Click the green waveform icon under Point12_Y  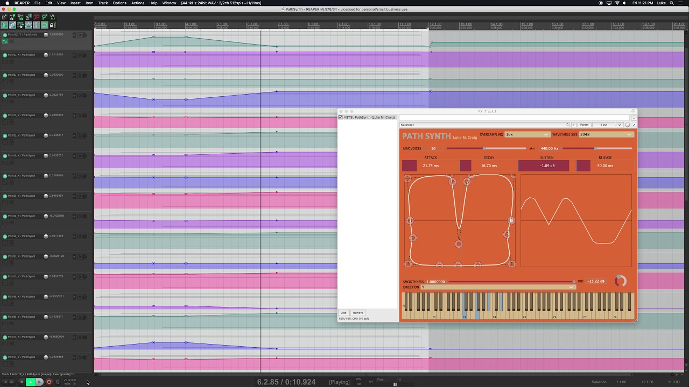tap(5, 41)
